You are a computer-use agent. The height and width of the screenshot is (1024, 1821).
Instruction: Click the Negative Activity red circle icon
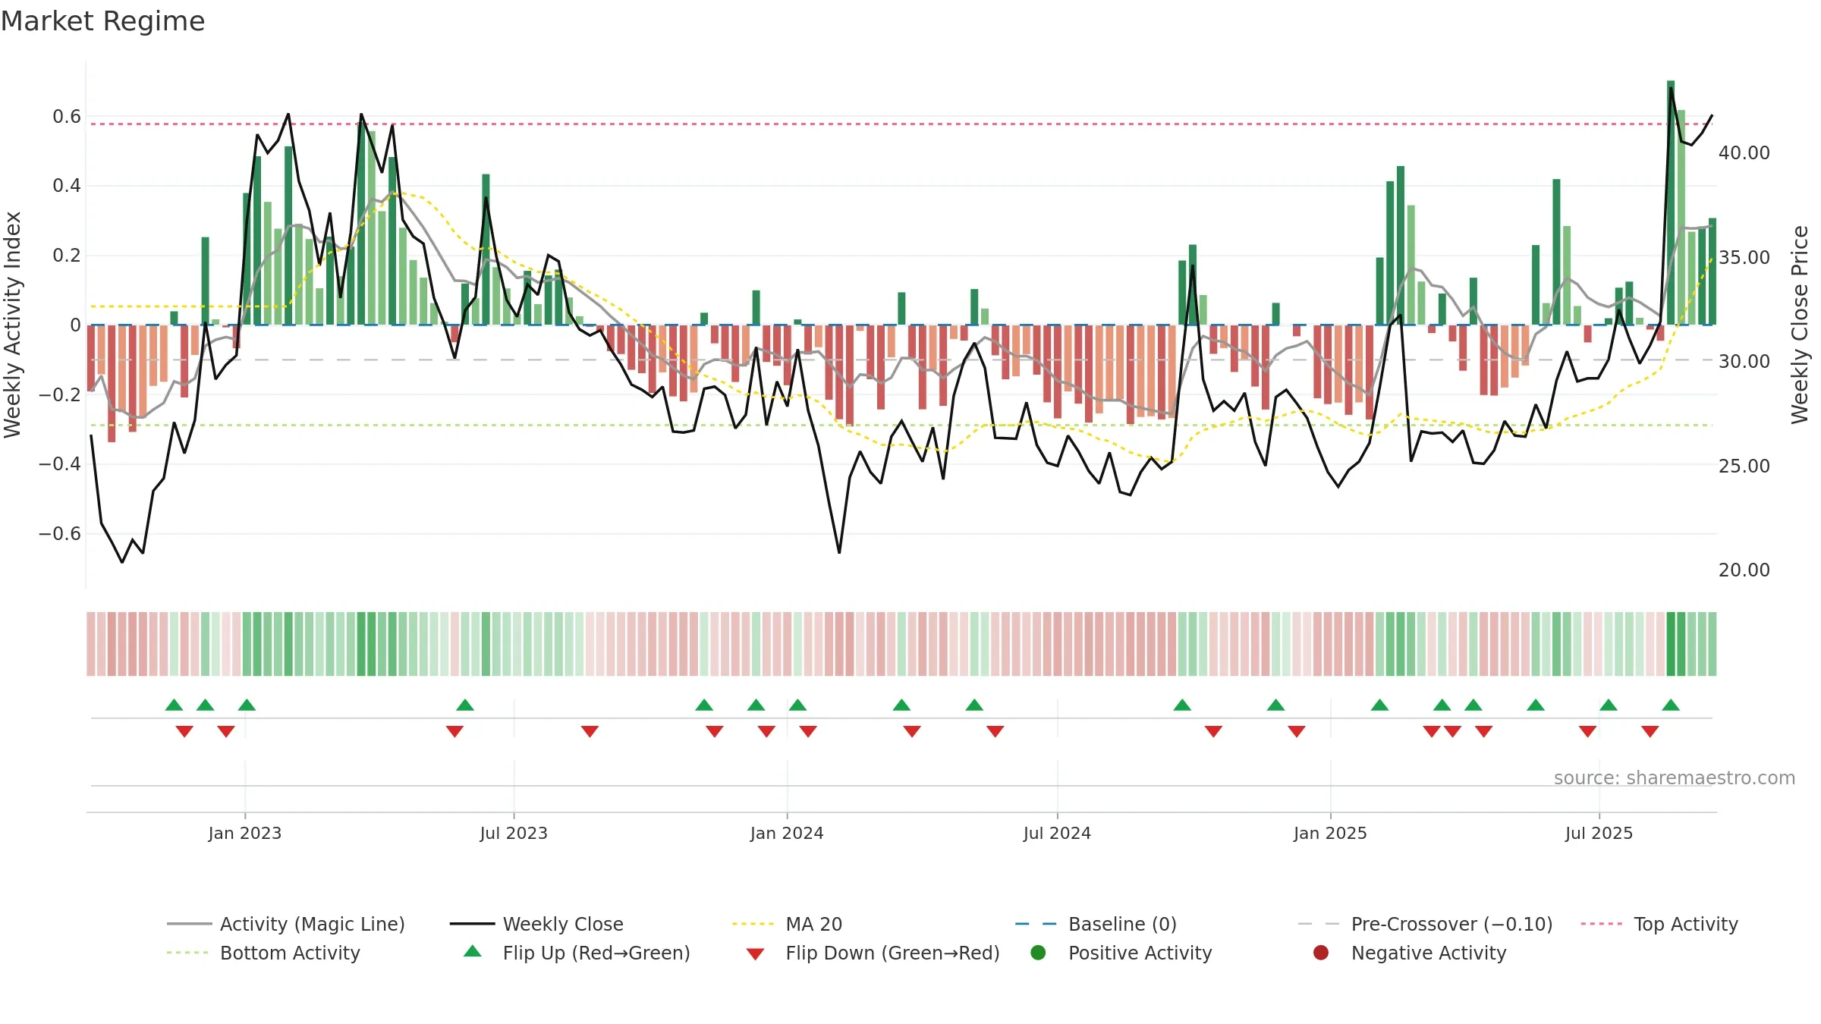[x=1321, y=952]
